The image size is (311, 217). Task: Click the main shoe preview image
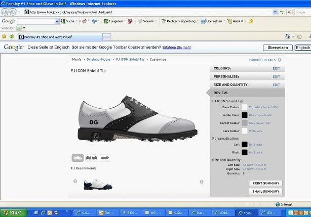click(137, 119)
